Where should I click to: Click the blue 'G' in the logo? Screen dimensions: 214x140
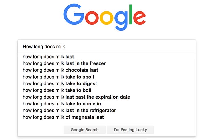coord(74,14)
